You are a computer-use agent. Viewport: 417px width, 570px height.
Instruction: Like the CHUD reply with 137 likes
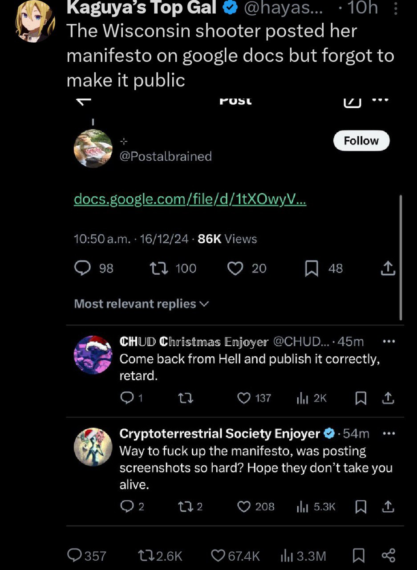[x=244, y=398]
